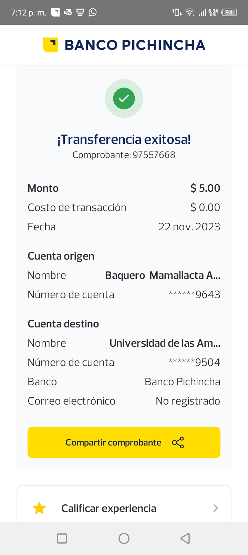Tap the yellow star icon
248x555 pixels.
(x=39, y=508)
